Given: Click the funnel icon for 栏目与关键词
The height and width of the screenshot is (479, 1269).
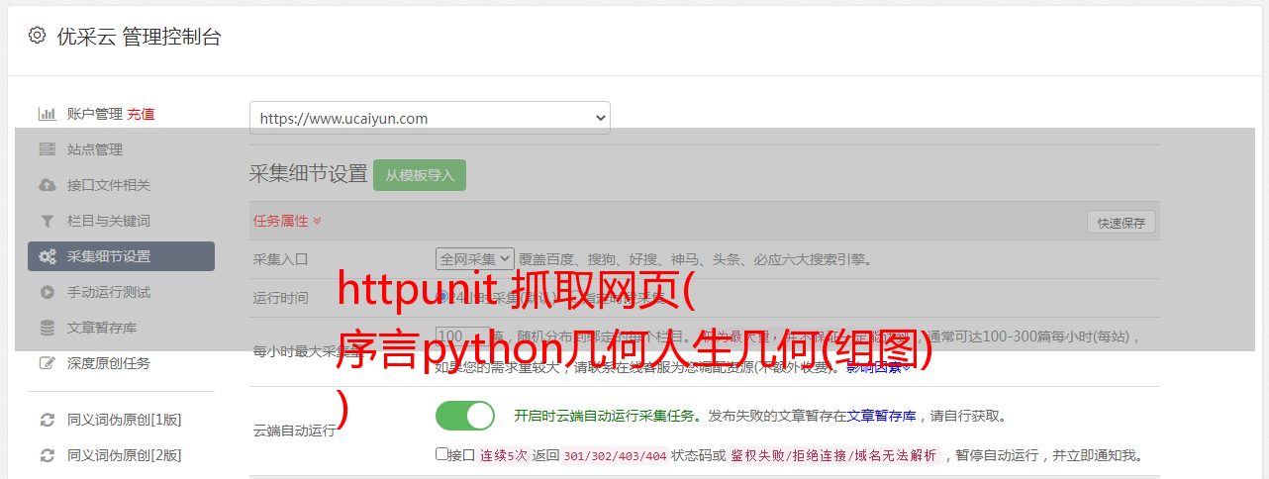Looking at the screenshot, I should tap(47, 221).
